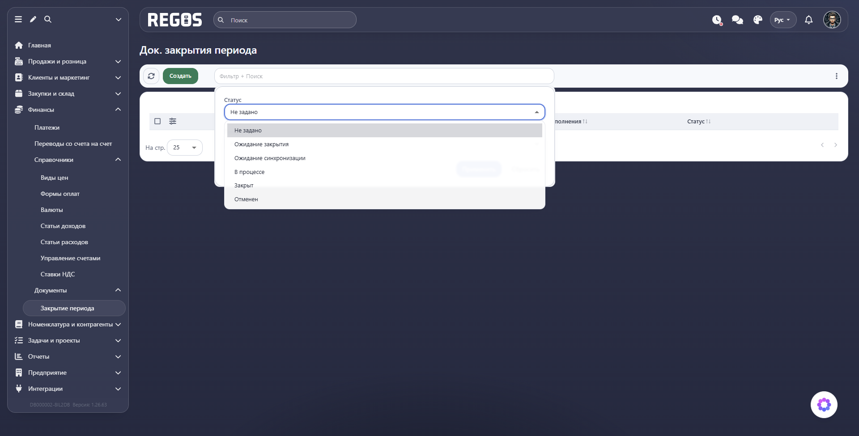The height and width of the screenshot is (436, 859).
Task: Select В процессе status option
Action: 385,172
